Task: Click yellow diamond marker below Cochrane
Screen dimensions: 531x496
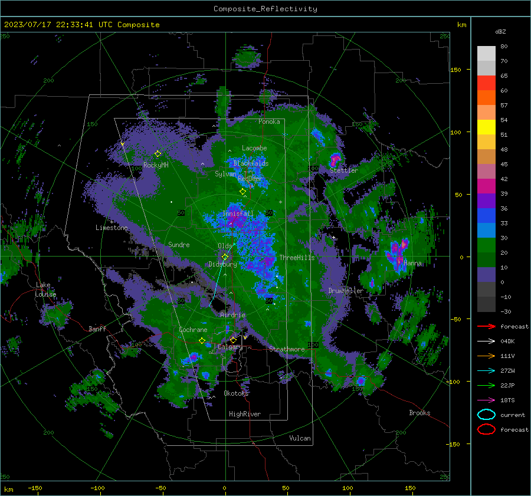Action: pyautogui.click(x=202, y=341)
